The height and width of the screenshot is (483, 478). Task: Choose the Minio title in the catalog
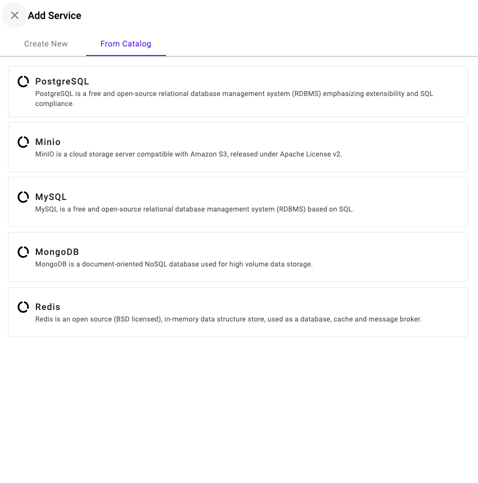47,141
